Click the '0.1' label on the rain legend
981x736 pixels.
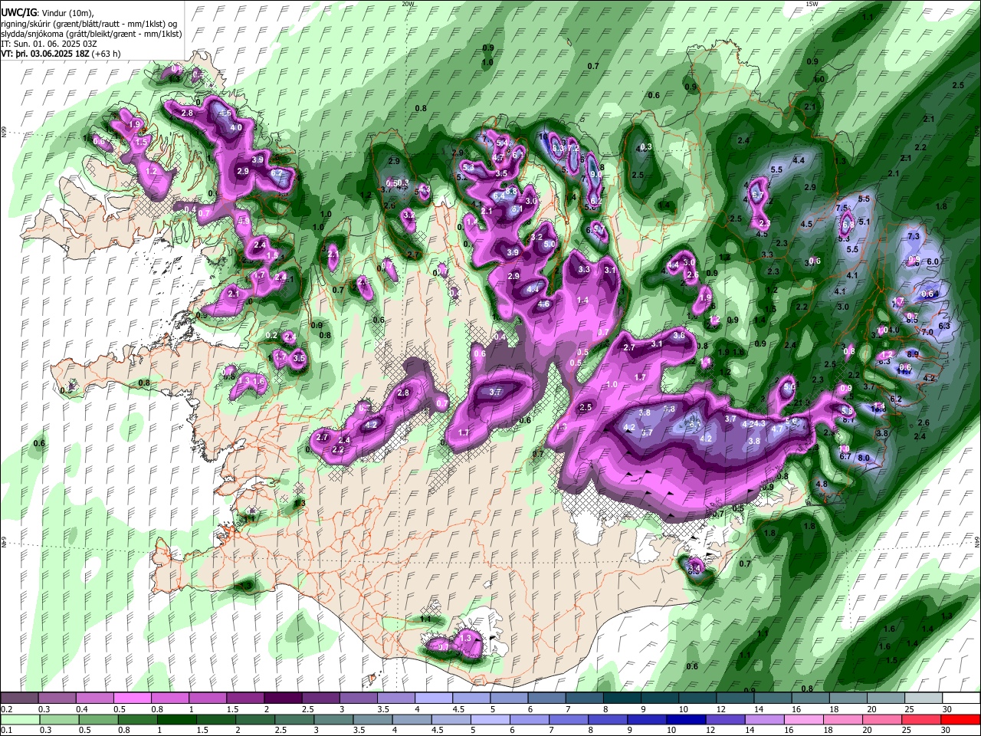pos(6,731)
